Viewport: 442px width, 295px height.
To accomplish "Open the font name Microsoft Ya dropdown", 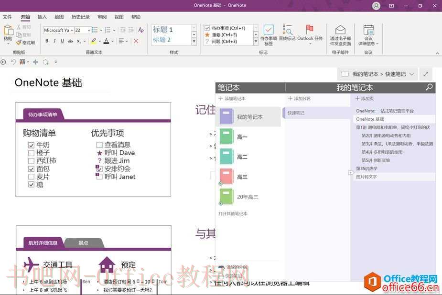I will coord(72,30).
